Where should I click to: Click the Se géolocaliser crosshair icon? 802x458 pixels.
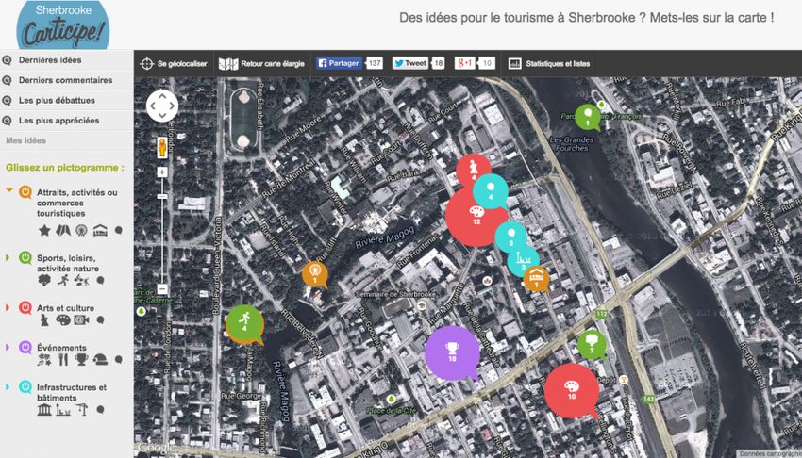146,63
